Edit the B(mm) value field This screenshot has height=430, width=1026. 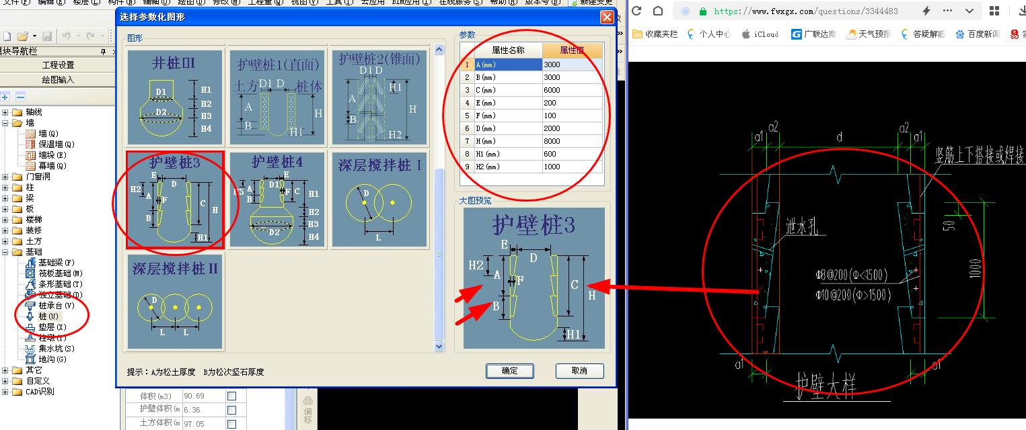pyautogui.click(x=572, y=77)
